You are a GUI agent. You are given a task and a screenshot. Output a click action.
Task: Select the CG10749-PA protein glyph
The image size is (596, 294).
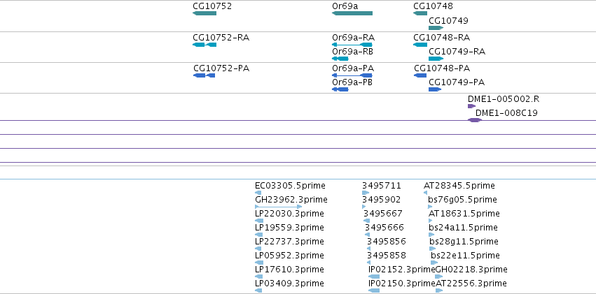click(x=435, y=89)
